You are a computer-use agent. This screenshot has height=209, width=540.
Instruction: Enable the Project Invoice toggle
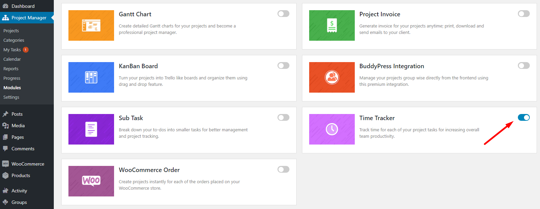pyautogui.click(x=524, y=14)
